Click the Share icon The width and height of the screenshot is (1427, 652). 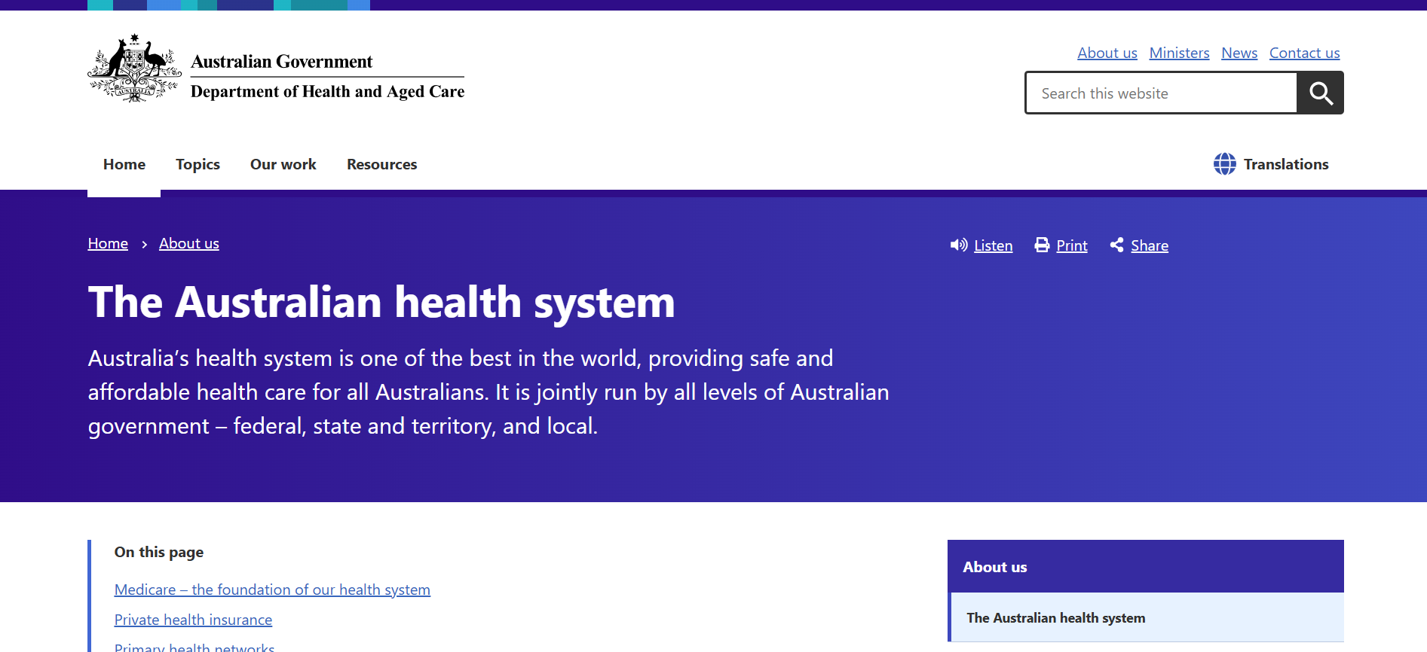click(x=1116, y=245)
